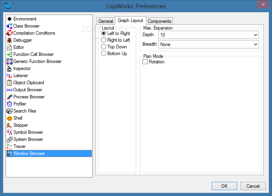
Task: Select Class Browser text entry
Action: [26, 26]
